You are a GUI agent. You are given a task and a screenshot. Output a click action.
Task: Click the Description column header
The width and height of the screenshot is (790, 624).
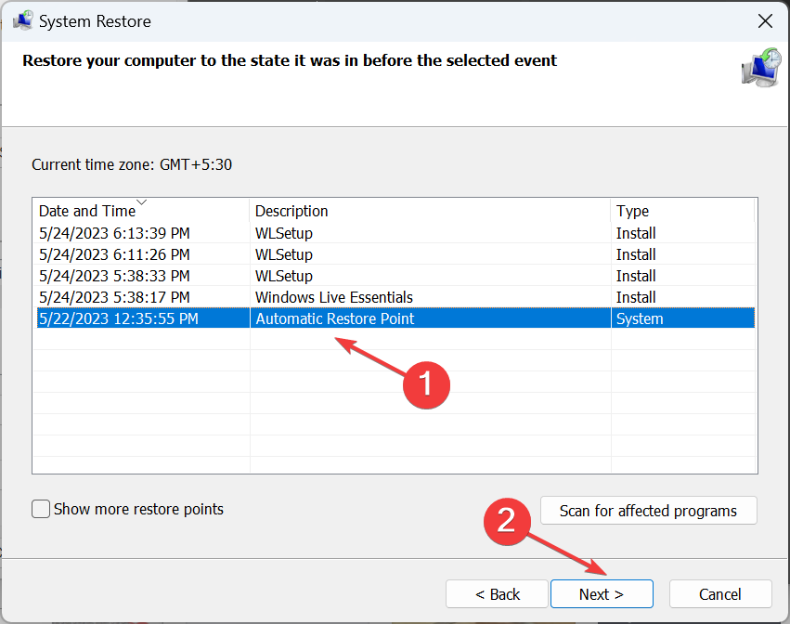point(291,211)
